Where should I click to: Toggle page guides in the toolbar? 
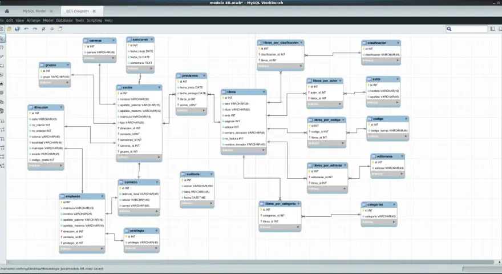[52, 29]
